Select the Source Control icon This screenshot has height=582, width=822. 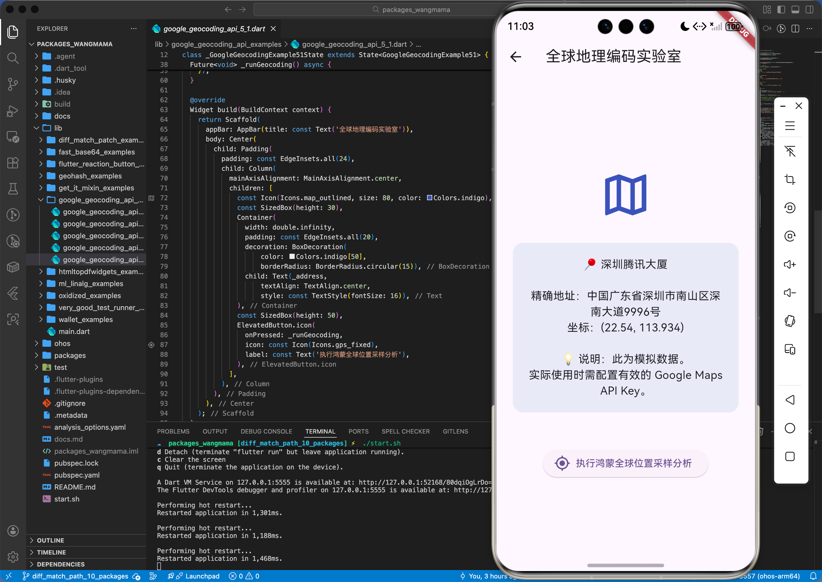click(13, 85)
